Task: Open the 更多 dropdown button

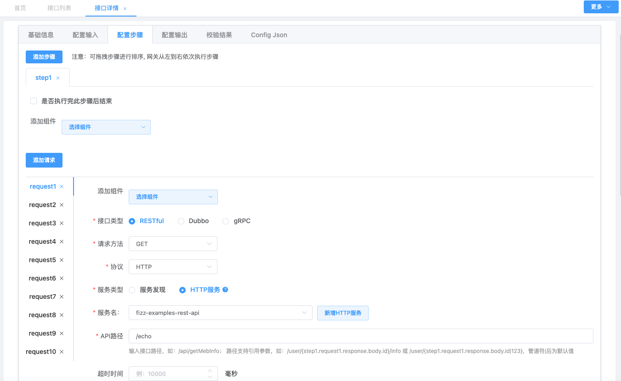Action: coord(601,7)
